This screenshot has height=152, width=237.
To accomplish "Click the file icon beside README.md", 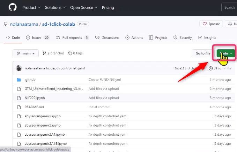I will [19, 107].
